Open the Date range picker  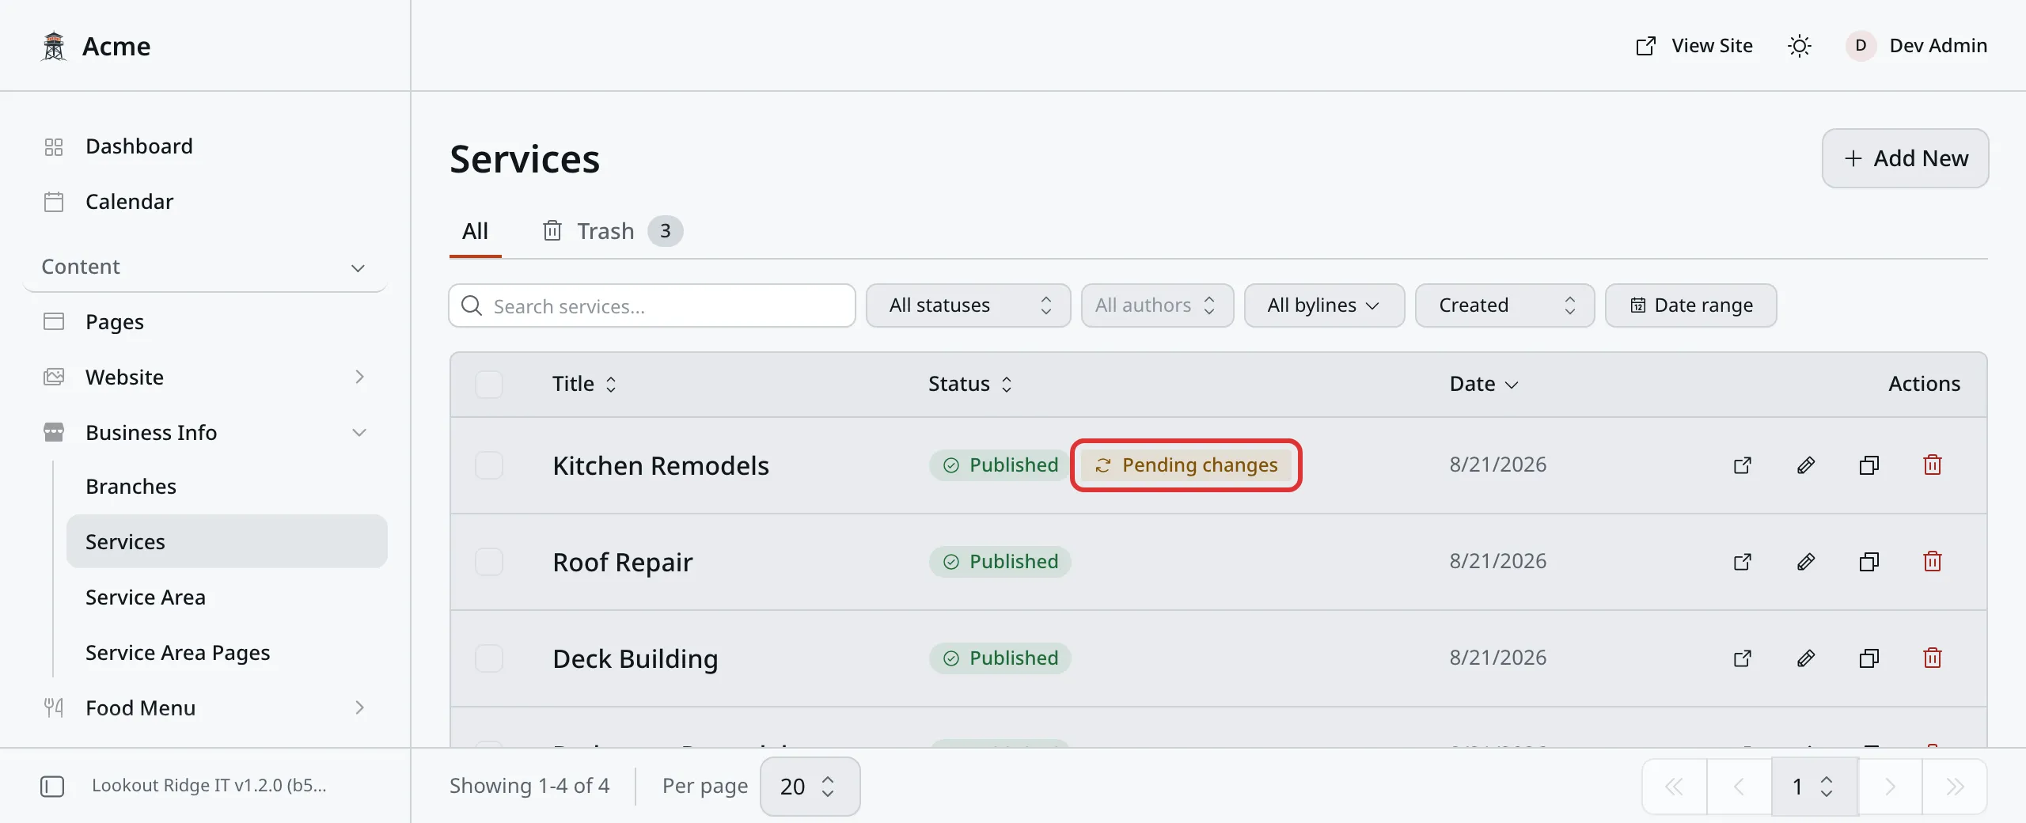point(1691,305)
